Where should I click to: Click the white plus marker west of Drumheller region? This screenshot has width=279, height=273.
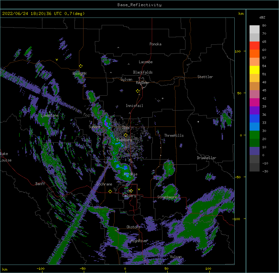pyautogui.click(x=198, y=122)
